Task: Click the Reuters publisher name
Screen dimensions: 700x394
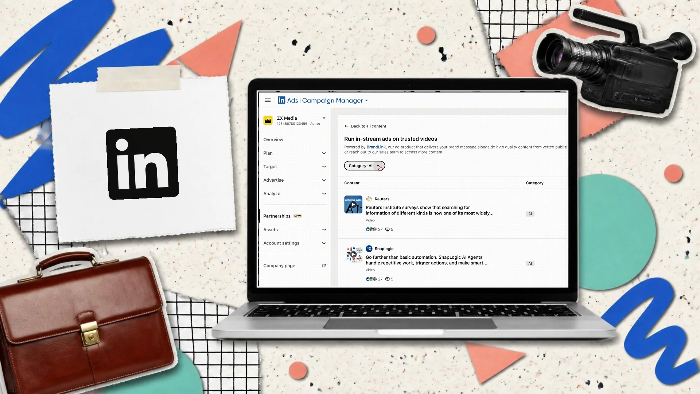Action: pyautogui.click(x=382, y=199)
